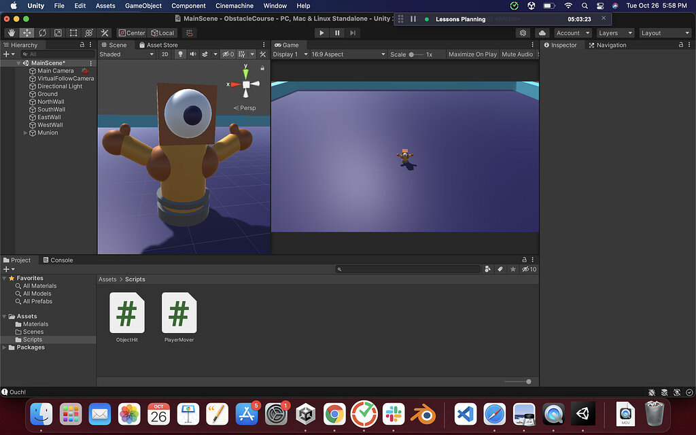Toggle Center pivot mode button

132,33
